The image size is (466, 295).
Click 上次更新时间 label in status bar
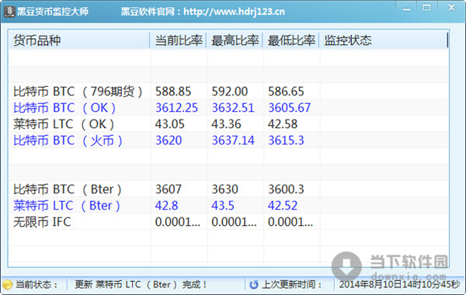[292, 285]
